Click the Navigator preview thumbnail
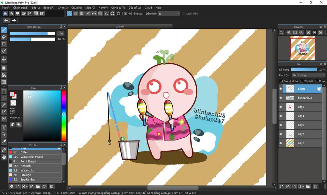This screenshot has height=195, width=327. (x=303, y=48)
